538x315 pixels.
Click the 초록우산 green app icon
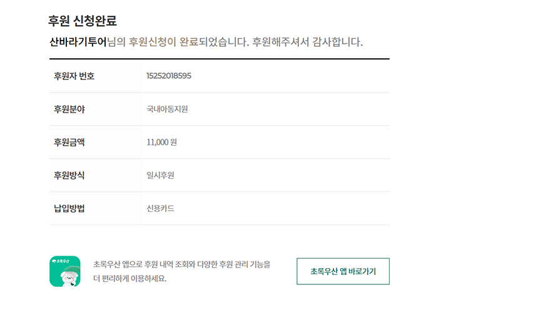(65, 271)
